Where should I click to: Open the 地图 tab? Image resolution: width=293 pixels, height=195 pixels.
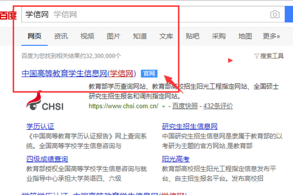[245, 36]
